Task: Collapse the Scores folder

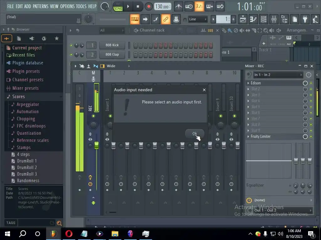Action: coord(18,97)
